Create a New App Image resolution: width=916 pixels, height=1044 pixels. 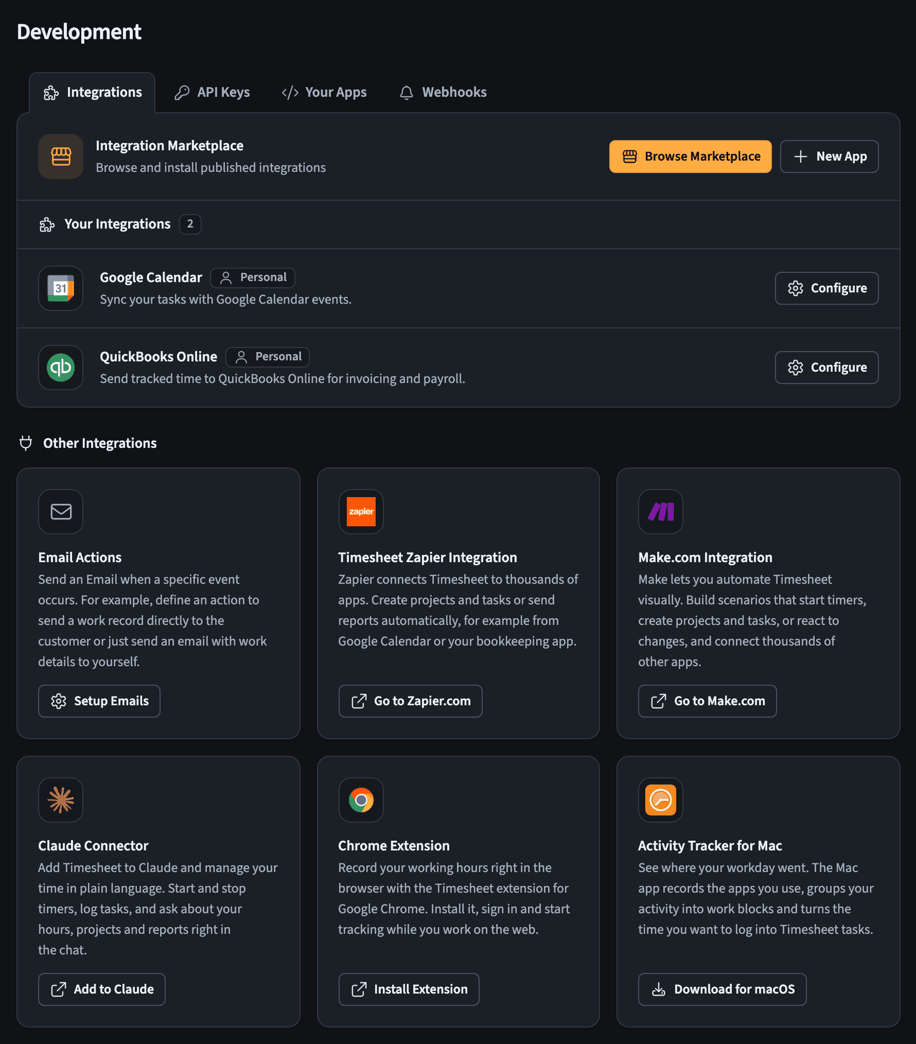point(829,156)
